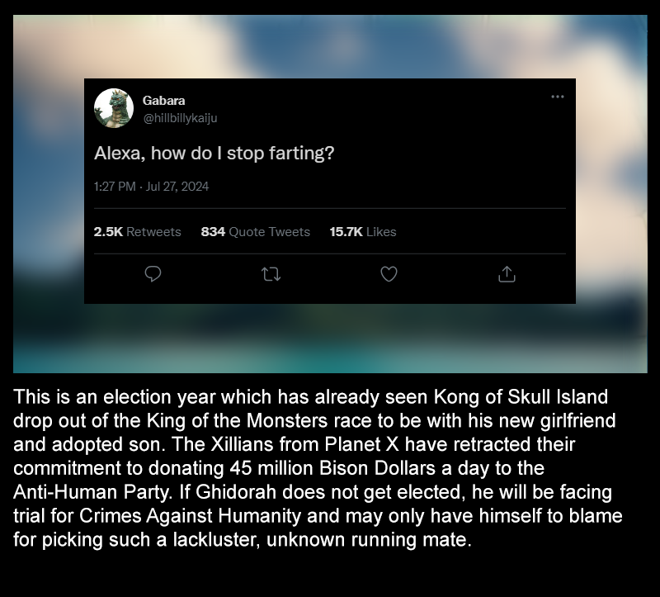Click the tweet text about Alexa
This screenshot has height=597, width=660.
tap(214, 154)
